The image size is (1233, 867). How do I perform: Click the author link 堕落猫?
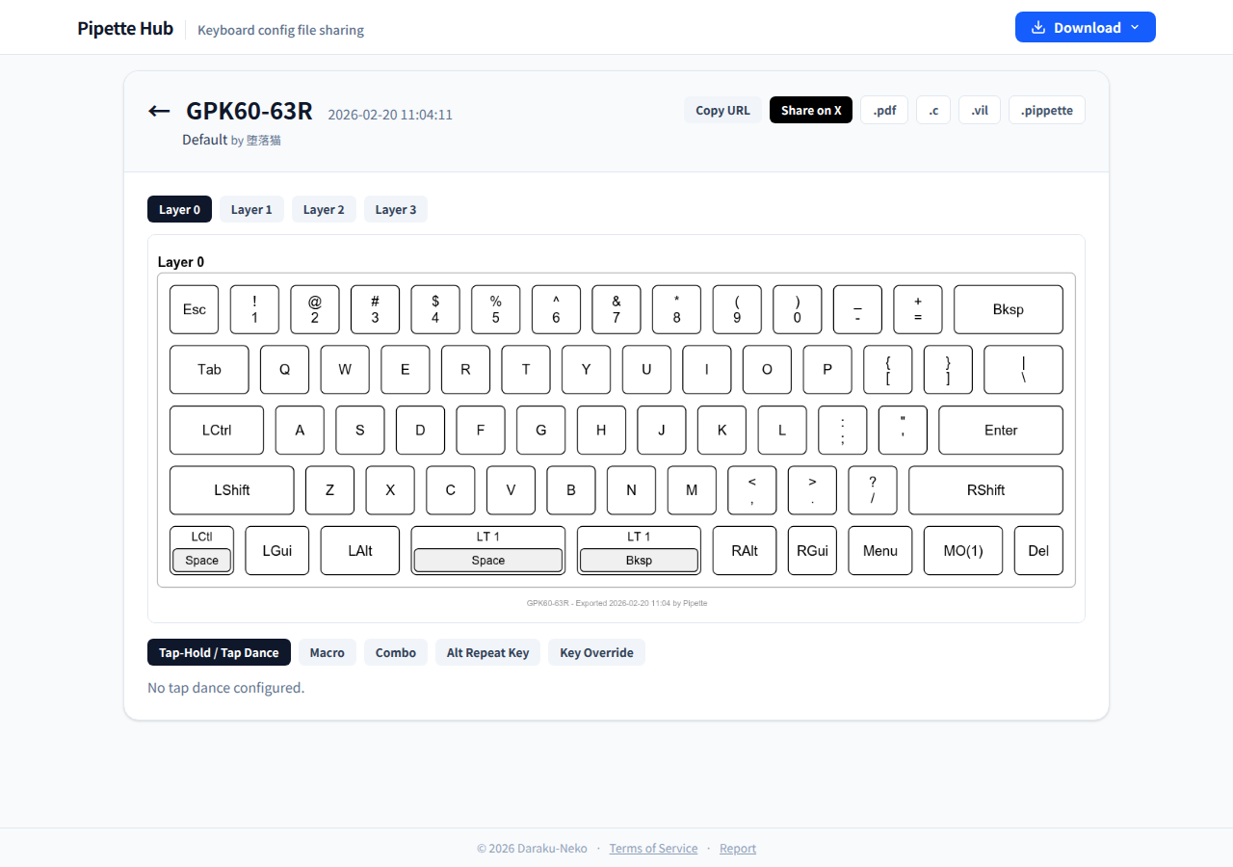261,140
